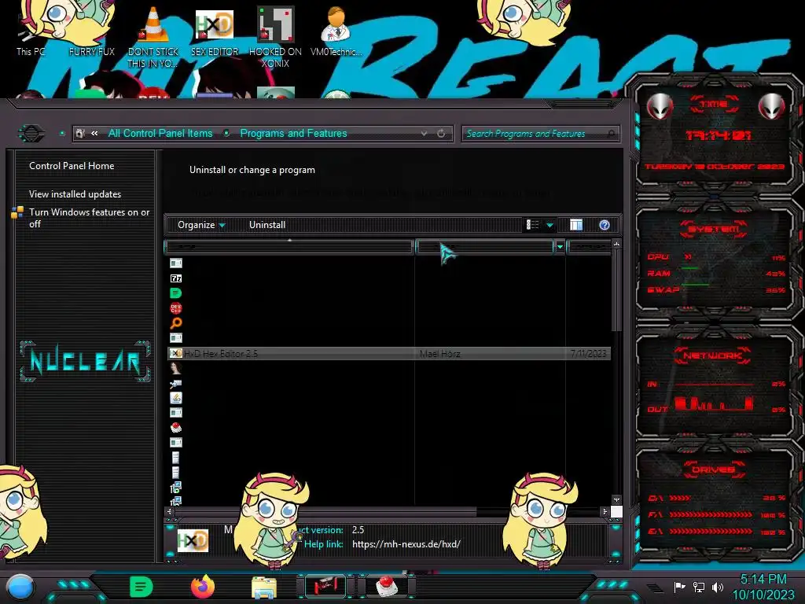Click the left alien head on TIME widget

[x=660, y=107]
